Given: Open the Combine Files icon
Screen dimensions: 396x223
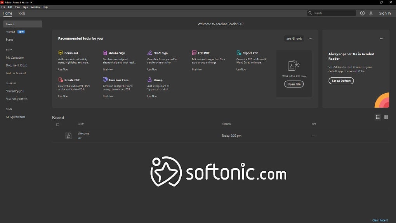Looking at the screenshot, I should click(105, 80).
